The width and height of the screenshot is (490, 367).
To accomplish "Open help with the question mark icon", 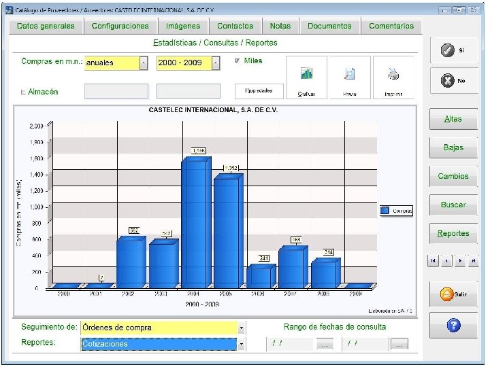I will pyautogui.click(x=453, y=326).
